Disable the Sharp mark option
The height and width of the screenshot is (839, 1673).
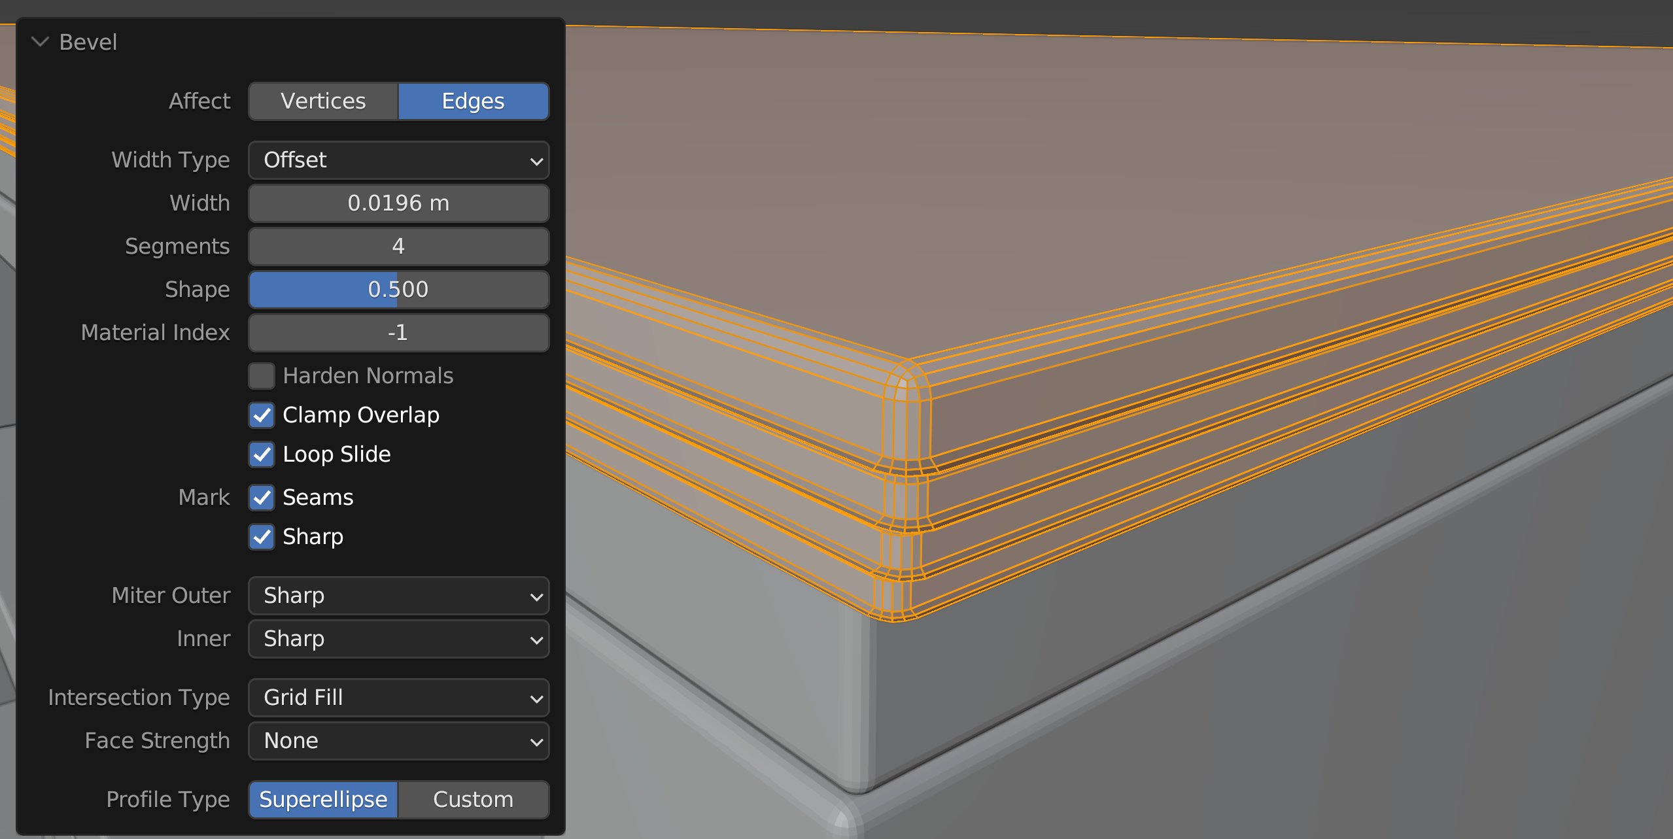(262, 536)
